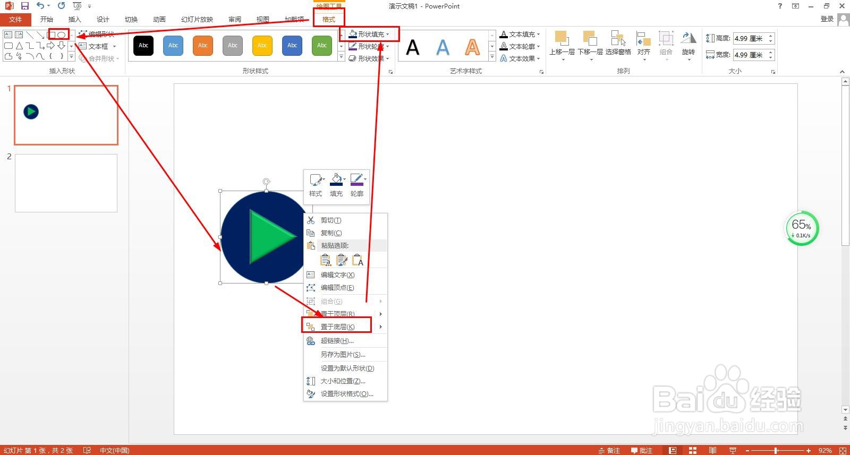This screenshot has height=455, width=850.
Task: Choose 超链接 from context menu
Action: [345, 340]
